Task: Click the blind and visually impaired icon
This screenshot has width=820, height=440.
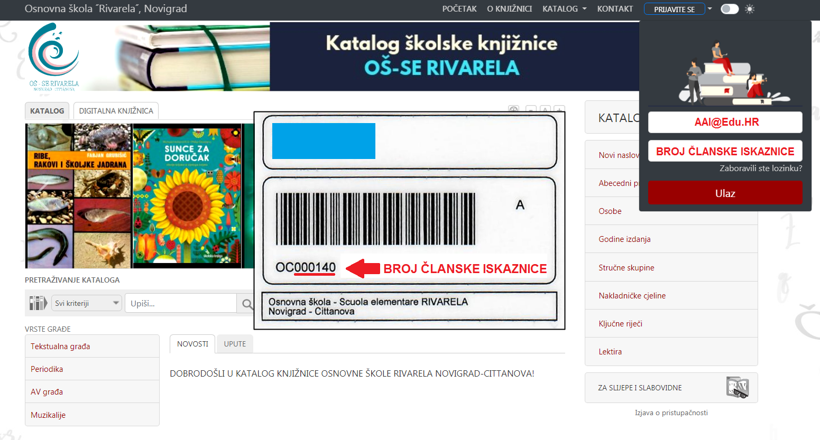Action: click(738, 388)
